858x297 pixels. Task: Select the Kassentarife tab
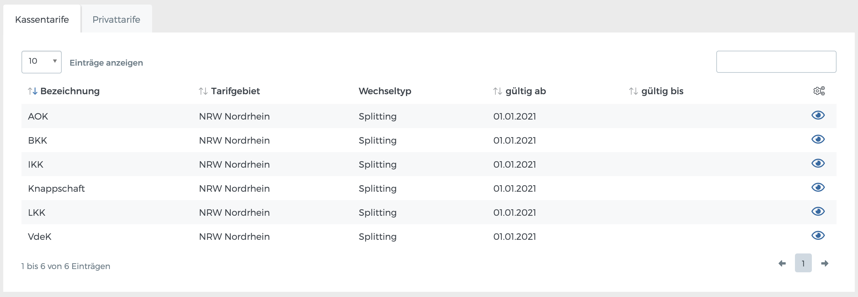coord(42,19)
